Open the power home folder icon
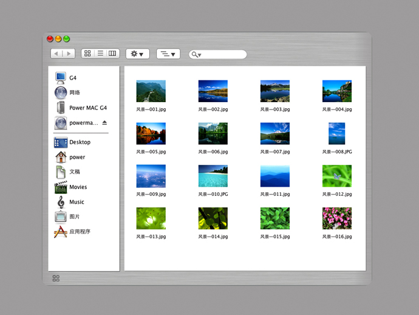 (x=61, y=157)
